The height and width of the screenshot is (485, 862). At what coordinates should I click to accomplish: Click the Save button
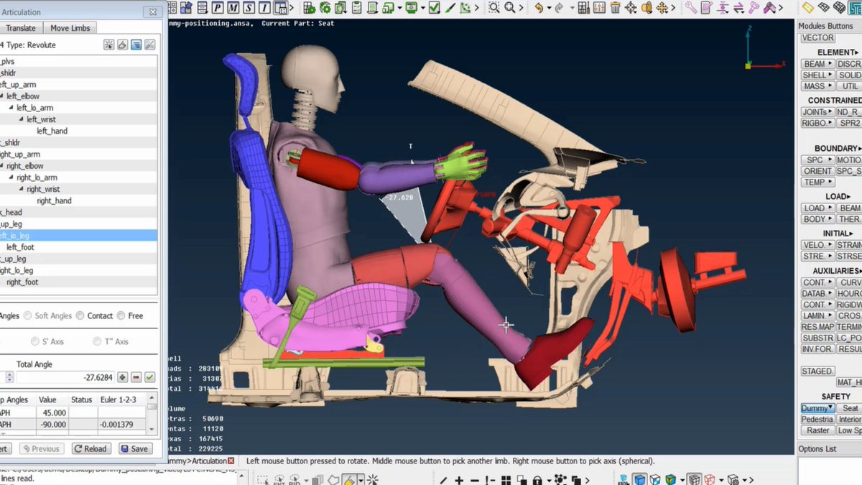click(x=134, y=448)
